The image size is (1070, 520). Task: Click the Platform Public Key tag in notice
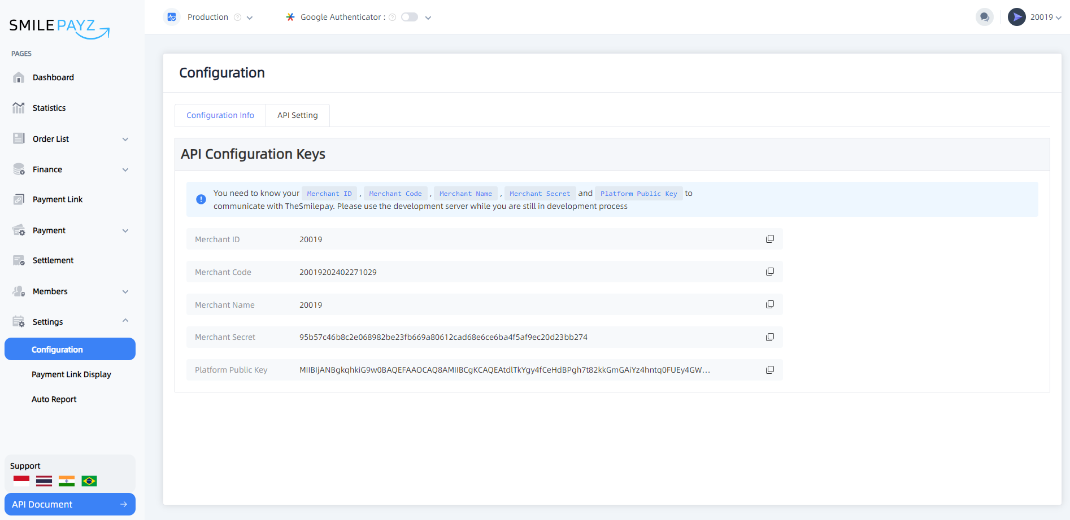pos(639,194)
